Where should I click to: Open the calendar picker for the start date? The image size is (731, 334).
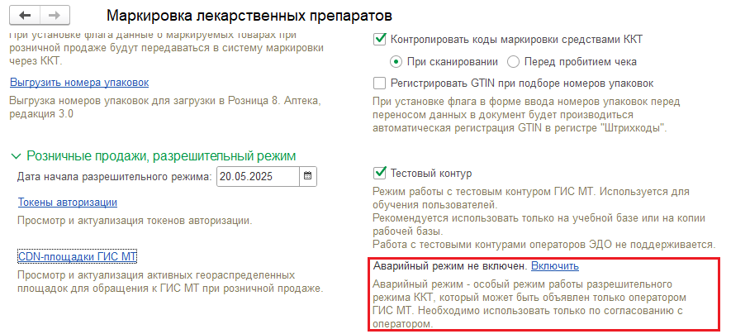click(x=308, y=176)
